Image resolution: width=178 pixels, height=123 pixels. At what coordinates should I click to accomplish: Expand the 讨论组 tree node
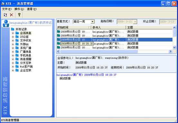(x=13, y=37)
